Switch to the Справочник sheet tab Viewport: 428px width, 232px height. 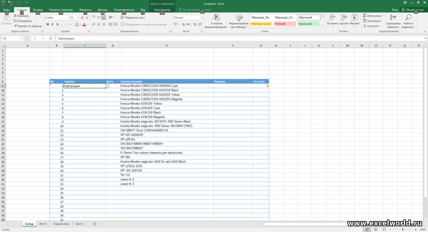point(60,224)
